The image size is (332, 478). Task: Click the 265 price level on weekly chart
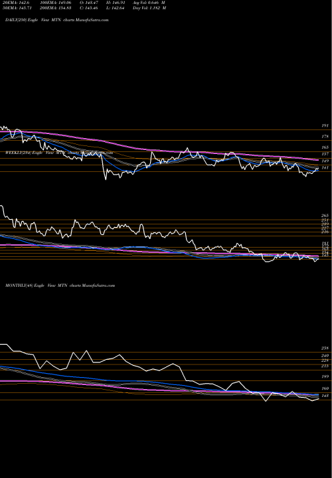[x=325, y=216]
